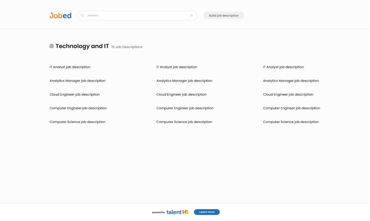Image resolution: width=370 pixels, height=221 pixels.
Task: Open Analytics Manager link in left column
Action: 77,81
